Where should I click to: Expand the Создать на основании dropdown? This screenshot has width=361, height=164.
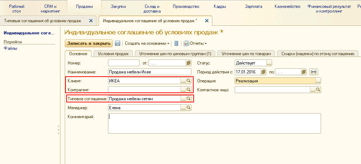click(147, 43)
